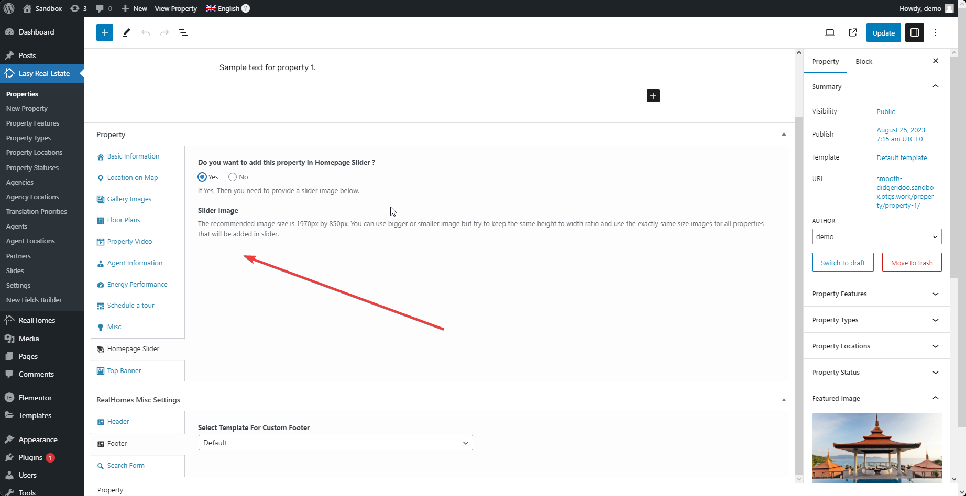Click the featured image thumbnail
Image resolution: width=966 pixels, height=496 pixels.
pos(876,448)
